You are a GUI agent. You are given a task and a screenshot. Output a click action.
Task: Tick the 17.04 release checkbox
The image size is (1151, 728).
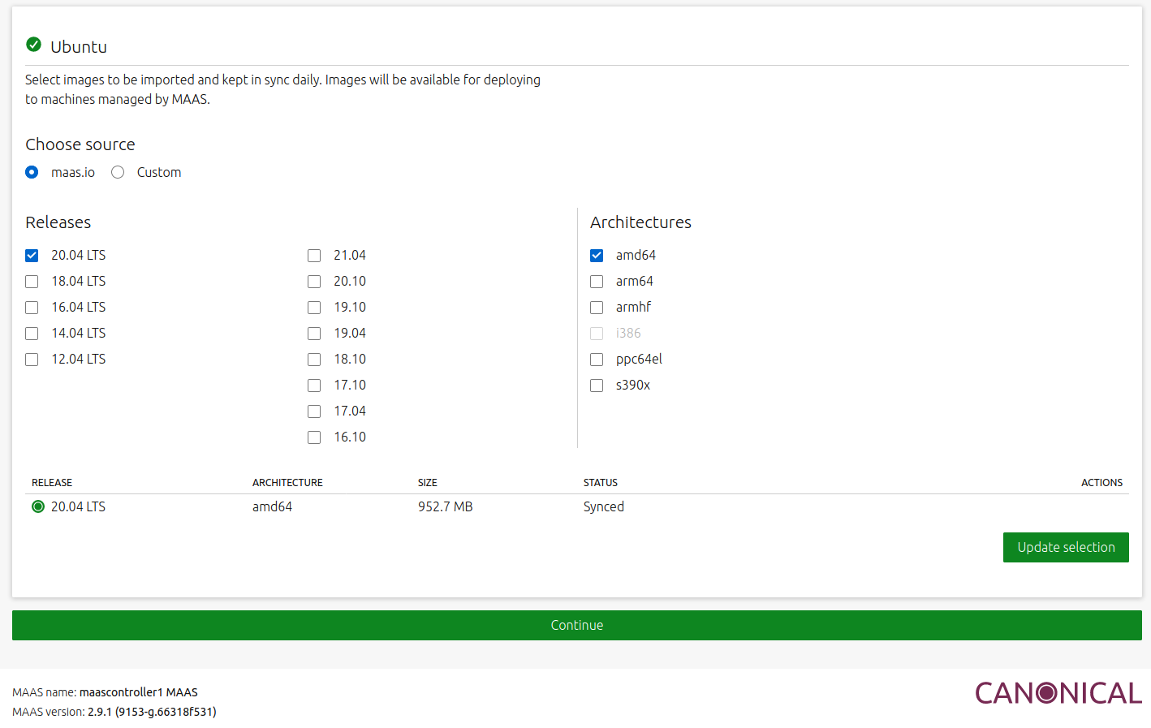point(314,411)
